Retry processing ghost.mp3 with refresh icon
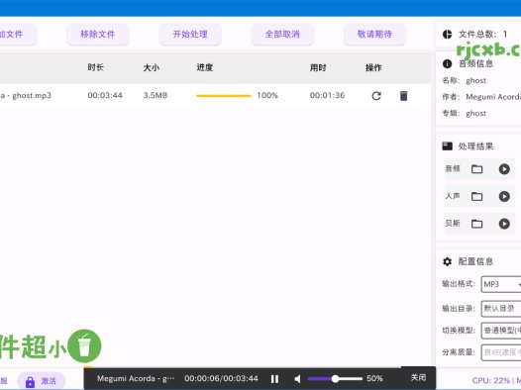 coord(376,96)
